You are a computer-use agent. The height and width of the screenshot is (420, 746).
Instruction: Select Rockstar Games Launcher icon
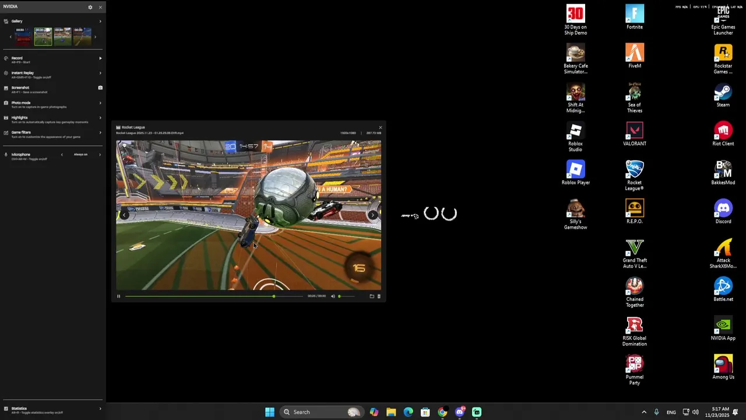coord(723,59)
